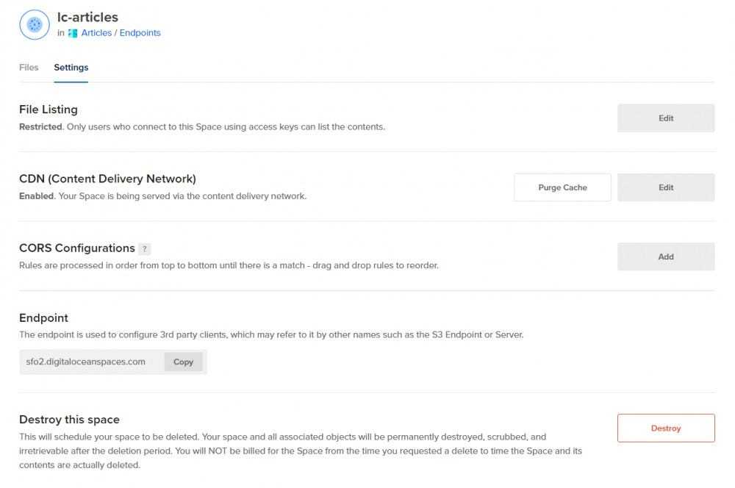Copy the endpoint address

183,362
